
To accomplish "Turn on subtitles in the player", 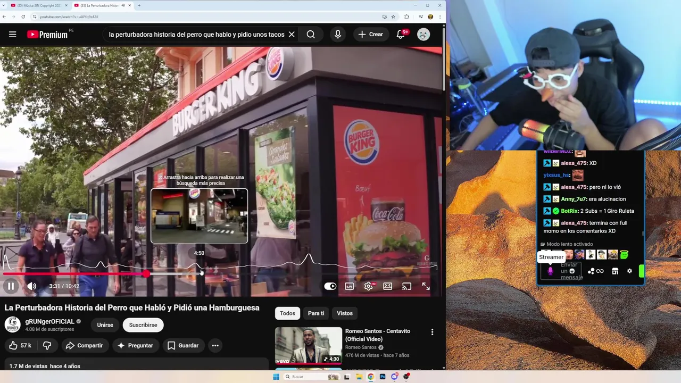I will pos(349,286).
